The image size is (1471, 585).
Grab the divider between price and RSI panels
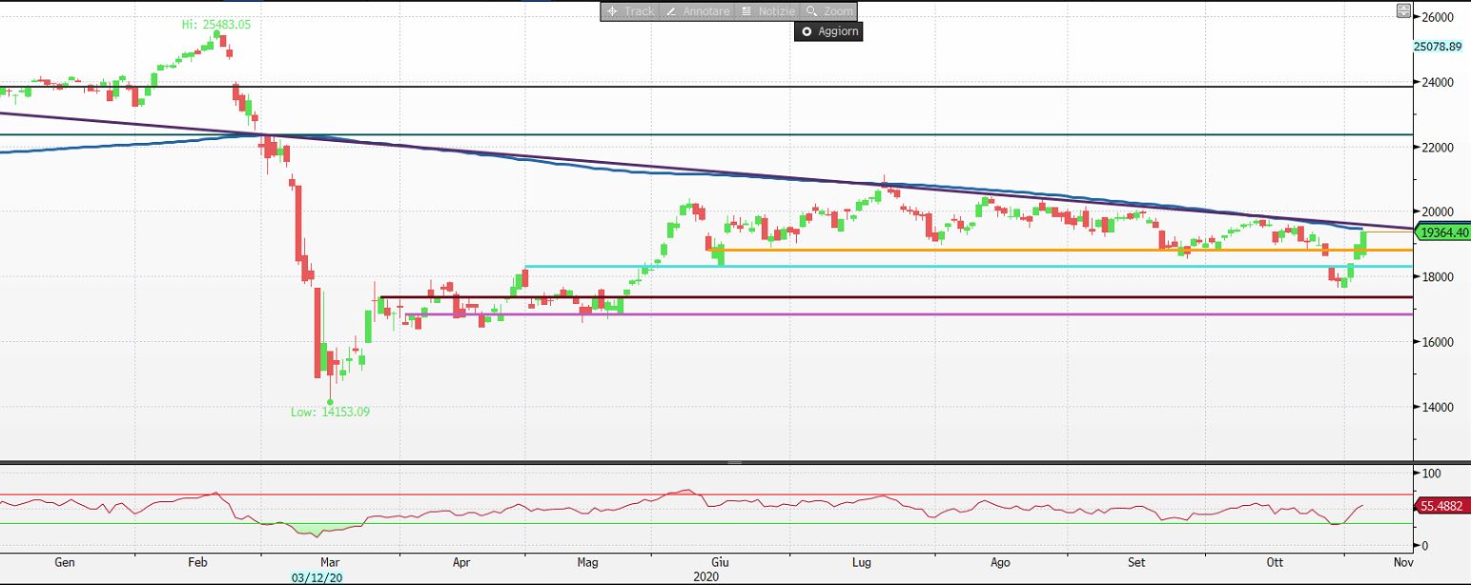click(x=734, y=462)
